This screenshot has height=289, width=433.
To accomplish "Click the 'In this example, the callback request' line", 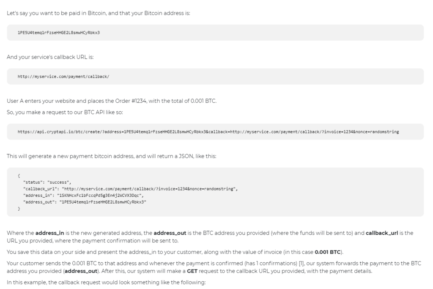I will (x=106, y=282).
